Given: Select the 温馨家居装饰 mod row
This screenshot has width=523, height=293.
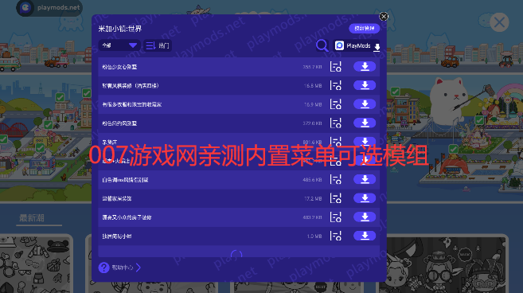Looking at the screenshot, I should (239, 198).
